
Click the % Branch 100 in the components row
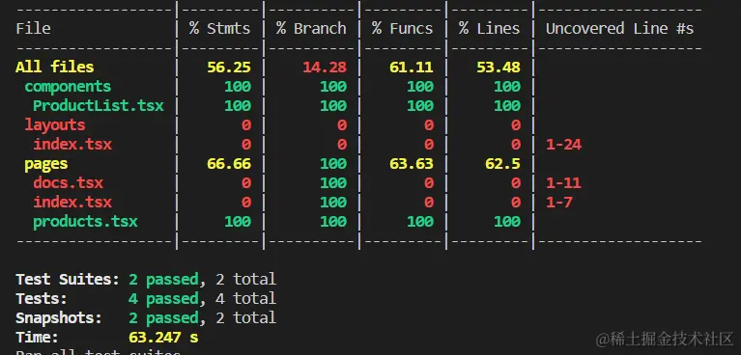click(333, 87)
